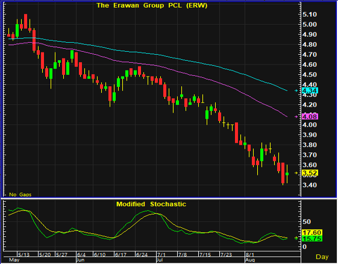Click the yellow 3.52 last price label

point(310,173)
